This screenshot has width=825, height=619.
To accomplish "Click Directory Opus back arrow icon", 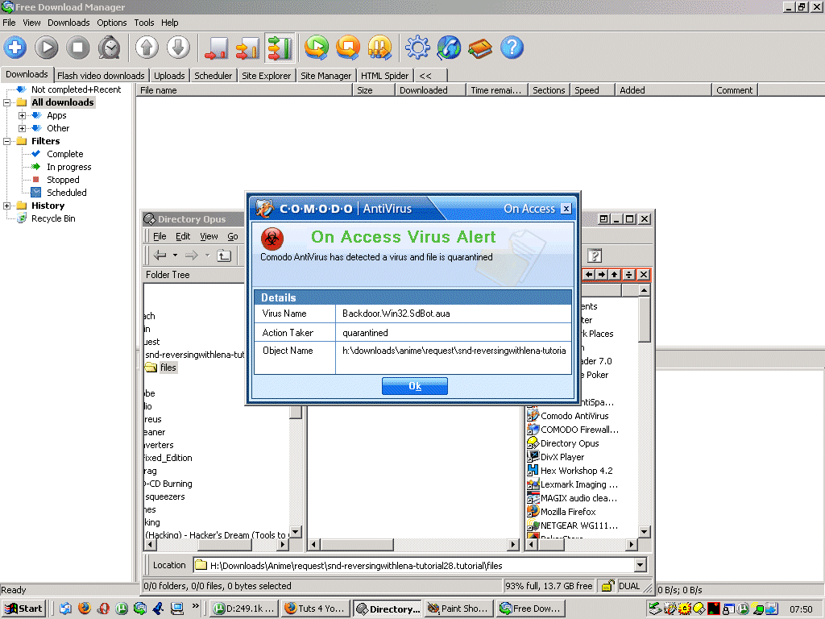I will (x=160, y=255).
